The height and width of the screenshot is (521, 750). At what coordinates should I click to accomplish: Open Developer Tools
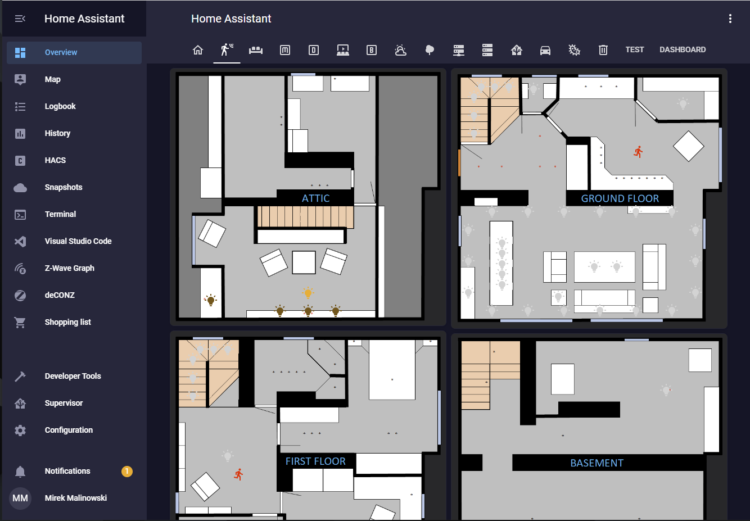click(74, 376)
